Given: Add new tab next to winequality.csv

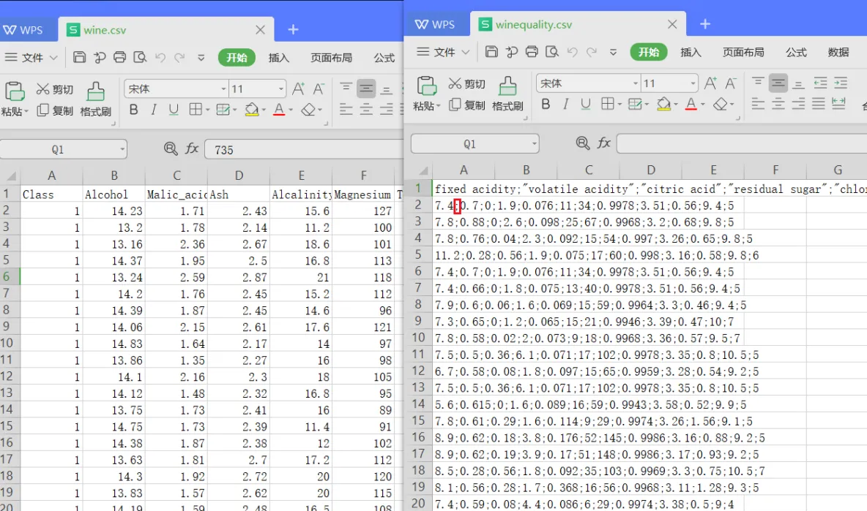Looking at the screenshot, I should pyautogui.click(x=705, y=24).
